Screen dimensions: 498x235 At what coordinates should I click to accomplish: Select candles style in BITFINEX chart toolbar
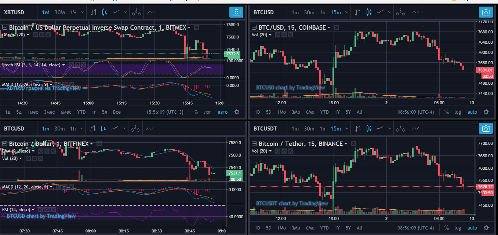103,128
